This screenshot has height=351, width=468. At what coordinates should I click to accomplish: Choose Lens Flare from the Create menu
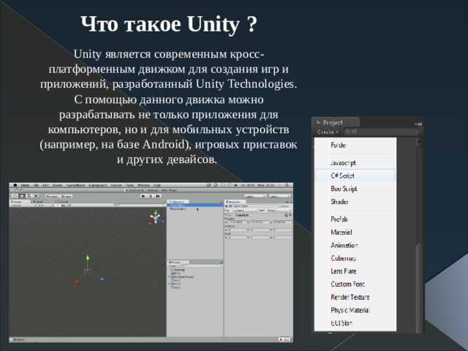(x=355, y=271)
